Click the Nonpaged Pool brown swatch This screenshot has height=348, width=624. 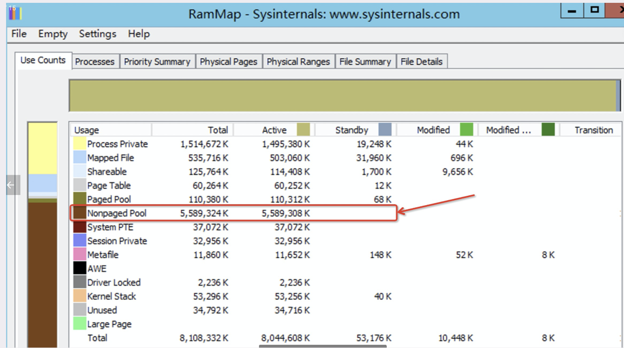click(x=80, y=213)
